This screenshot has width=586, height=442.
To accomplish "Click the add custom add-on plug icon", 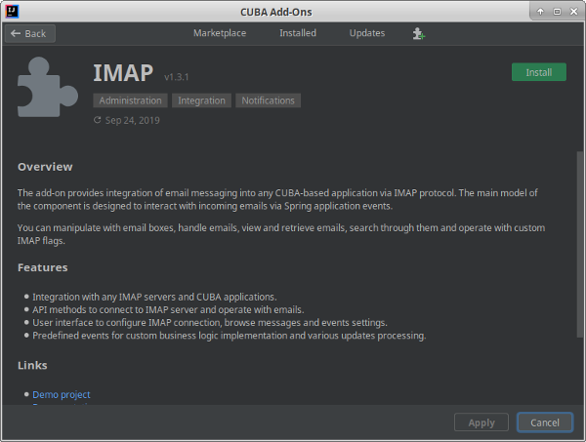I will (x=419, y=33).
